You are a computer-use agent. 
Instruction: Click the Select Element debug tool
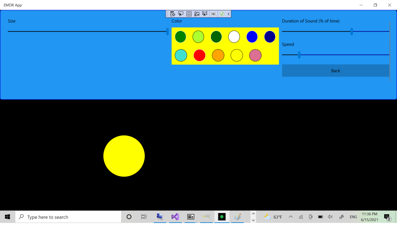(181, 14)
